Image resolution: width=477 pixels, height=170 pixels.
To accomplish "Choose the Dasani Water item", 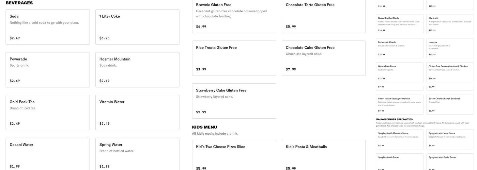I will tap(48, 154).
